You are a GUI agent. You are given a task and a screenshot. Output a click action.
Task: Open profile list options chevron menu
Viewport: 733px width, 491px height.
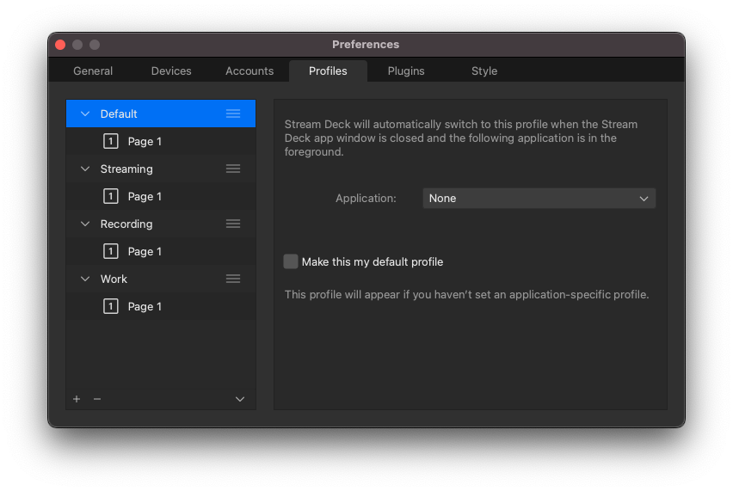[x=240, y=399]
